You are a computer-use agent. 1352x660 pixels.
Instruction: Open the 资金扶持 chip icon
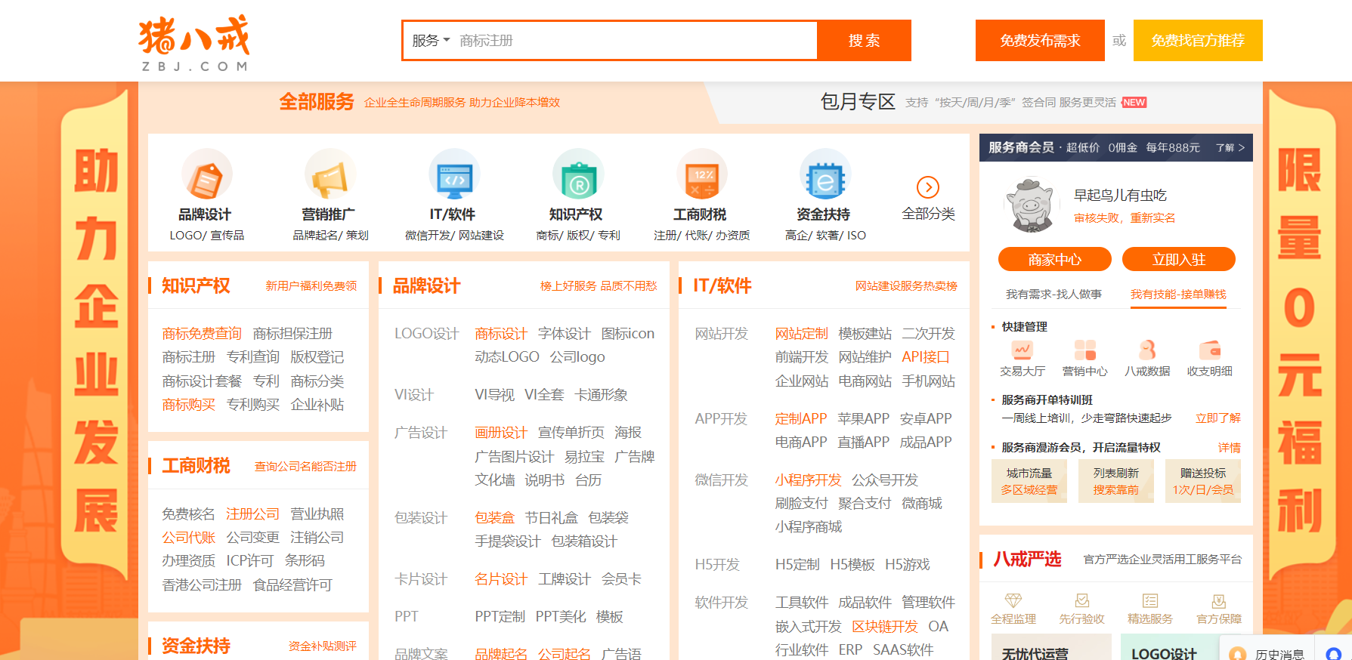[825, 175]
